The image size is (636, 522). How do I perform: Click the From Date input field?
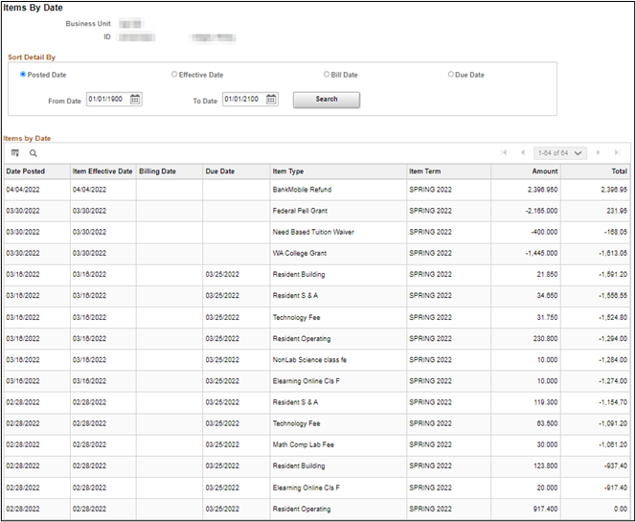(106, 100)
